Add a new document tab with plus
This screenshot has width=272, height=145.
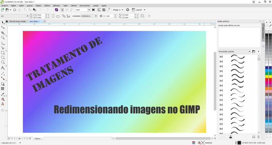45,21
